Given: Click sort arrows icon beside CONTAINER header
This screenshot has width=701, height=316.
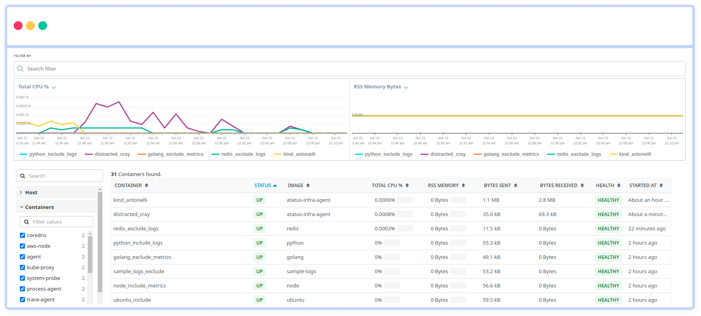Looking at the screenshot, I should pos(146,186).
